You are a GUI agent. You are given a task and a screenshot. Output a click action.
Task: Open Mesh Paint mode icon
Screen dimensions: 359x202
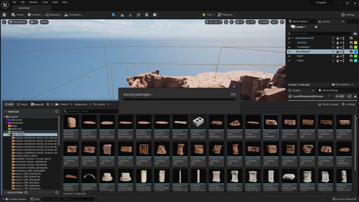139,15
